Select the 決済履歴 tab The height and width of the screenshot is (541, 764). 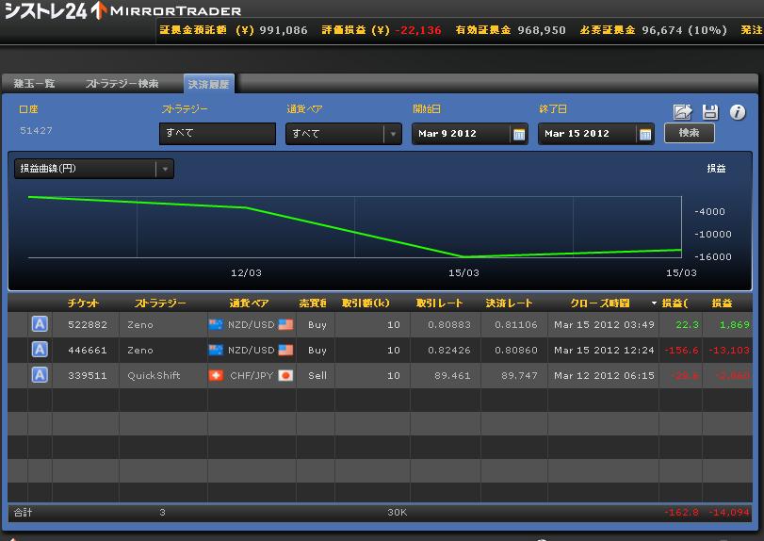(x=208, y=84)
